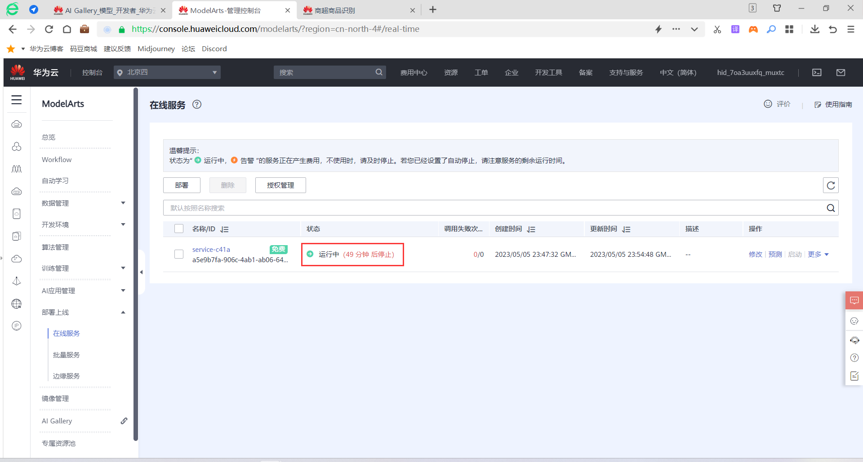The width and height of the screenshot is (863, 462).
Task: Open 边缘服务 in the sidebar
Action: click(67, 376)
